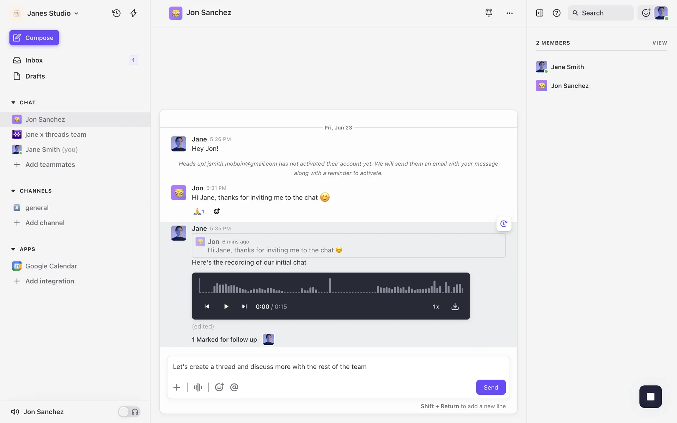Open the notification bell settings
The width and height of the screenshot is (677, 423).
pyautogui.click(x=489, y=13)
